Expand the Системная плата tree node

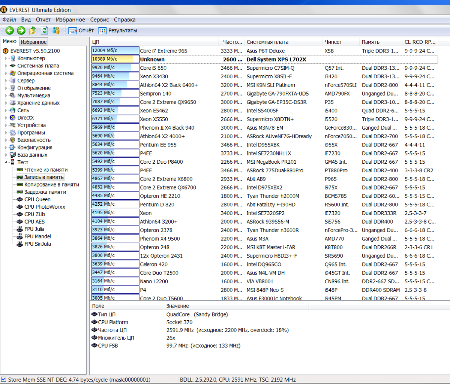[x=6, y=66]
